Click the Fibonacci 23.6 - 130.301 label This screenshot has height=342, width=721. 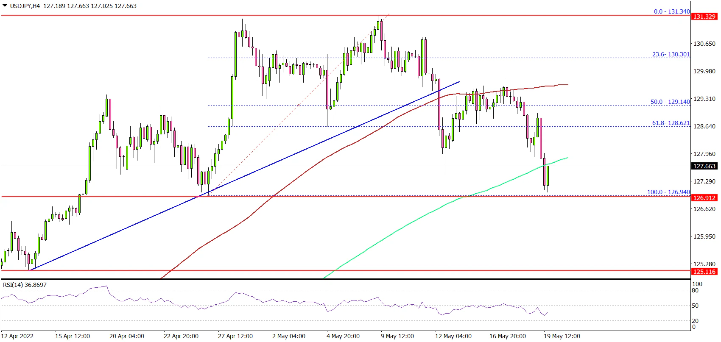pos(671,54)
